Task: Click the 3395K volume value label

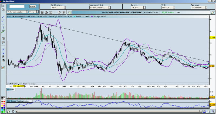Action: click(212, 97)
